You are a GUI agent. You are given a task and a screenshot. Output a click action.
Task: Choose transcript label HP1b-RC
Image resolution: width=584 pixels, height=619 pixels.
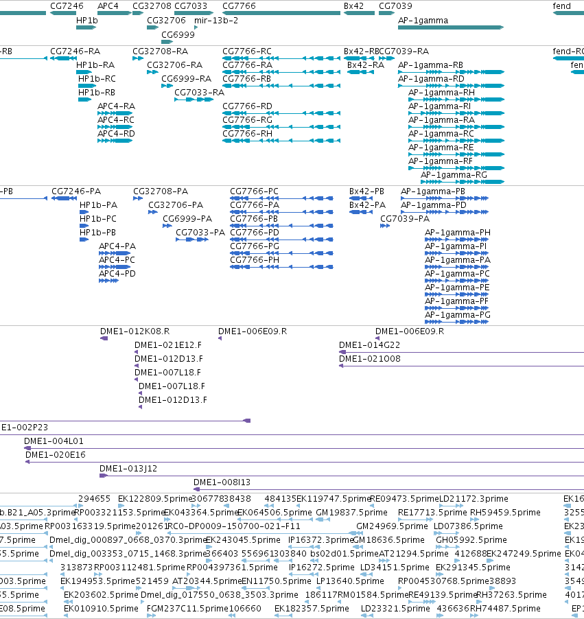click(x=97, y=78)
